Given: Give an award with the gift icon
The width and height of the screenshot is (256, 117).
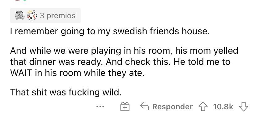Looking at the screenshot, I should (125, 107).
